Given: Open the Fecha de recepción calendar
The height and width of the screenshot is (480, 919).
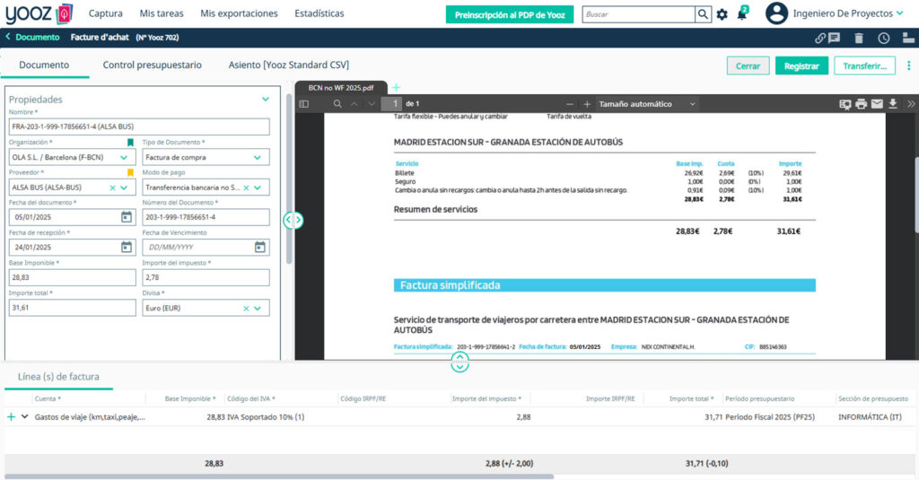Looking at the screenshot, I should tap(126, 248).
